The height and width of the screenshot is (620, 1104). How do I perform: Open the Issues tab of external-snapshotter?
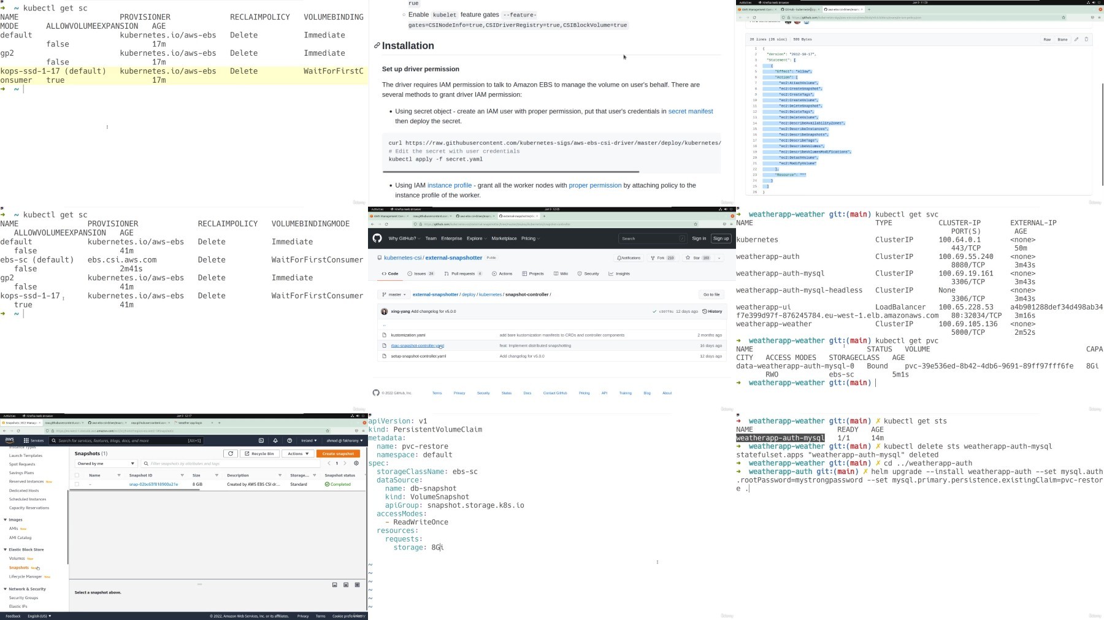[x=421, y=274]
